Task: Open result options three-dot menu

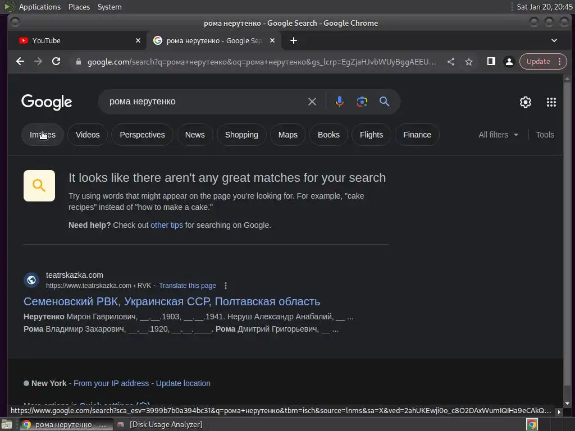Action: [x=226, y=286]
